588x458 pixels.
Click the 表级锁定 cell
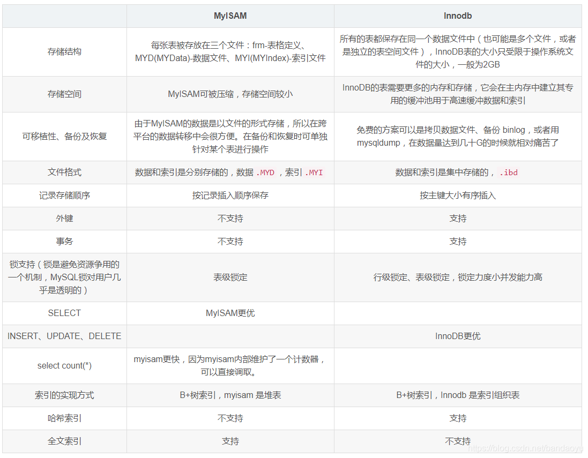pyautogui.click(x=230, y=277)
